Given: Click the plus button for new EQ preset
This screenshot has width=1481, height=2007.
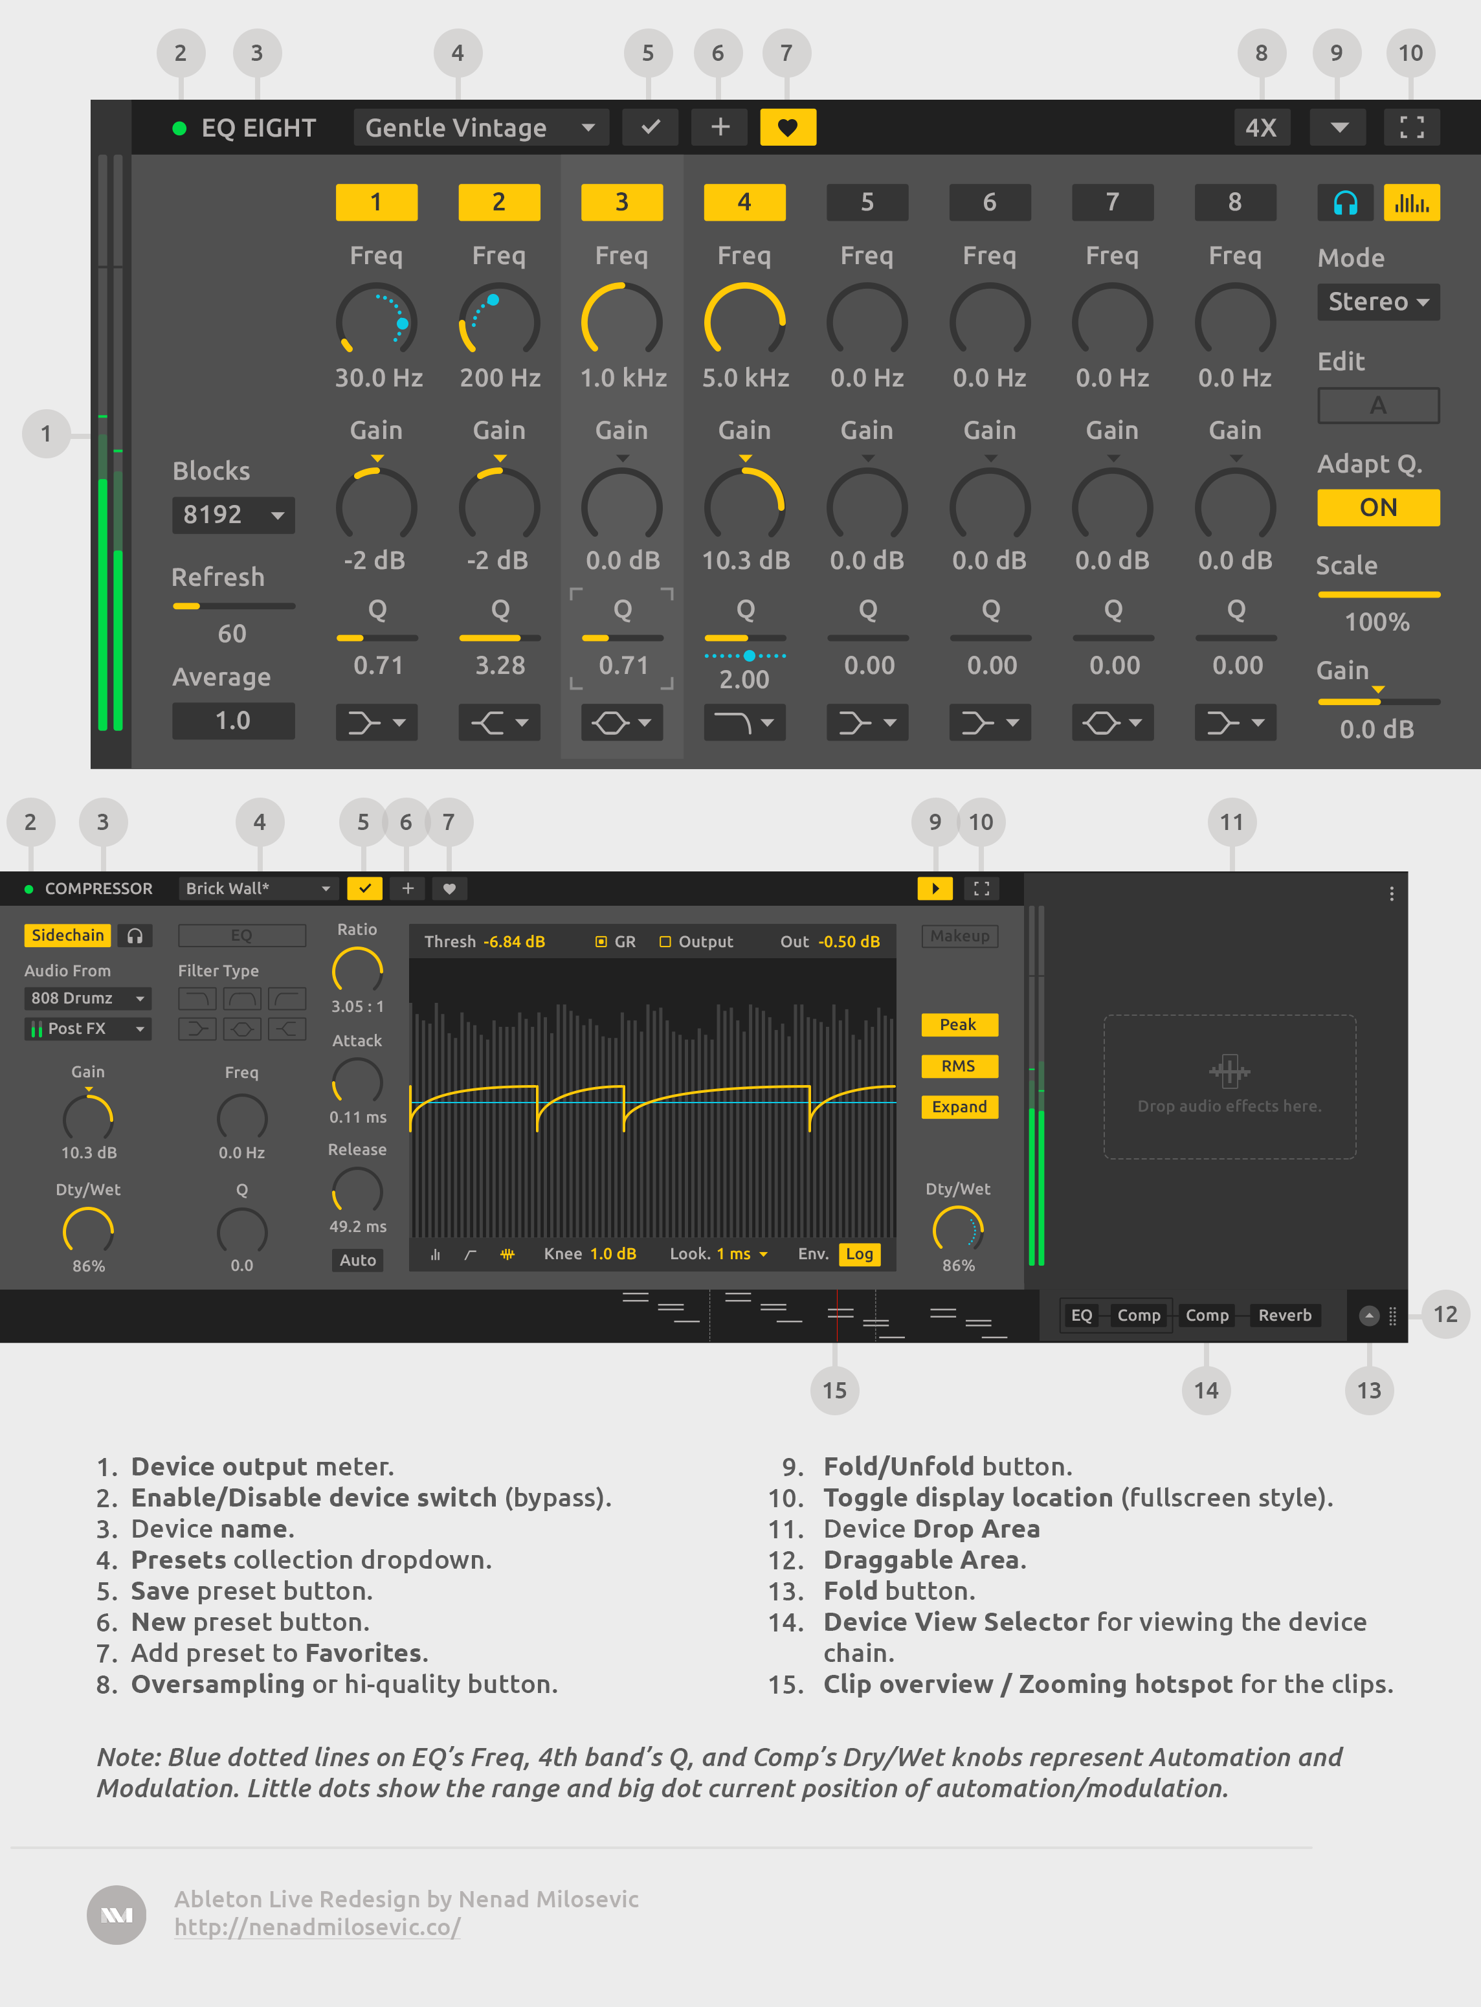Looking at the screenshot, I should click(x=720, y=128).
